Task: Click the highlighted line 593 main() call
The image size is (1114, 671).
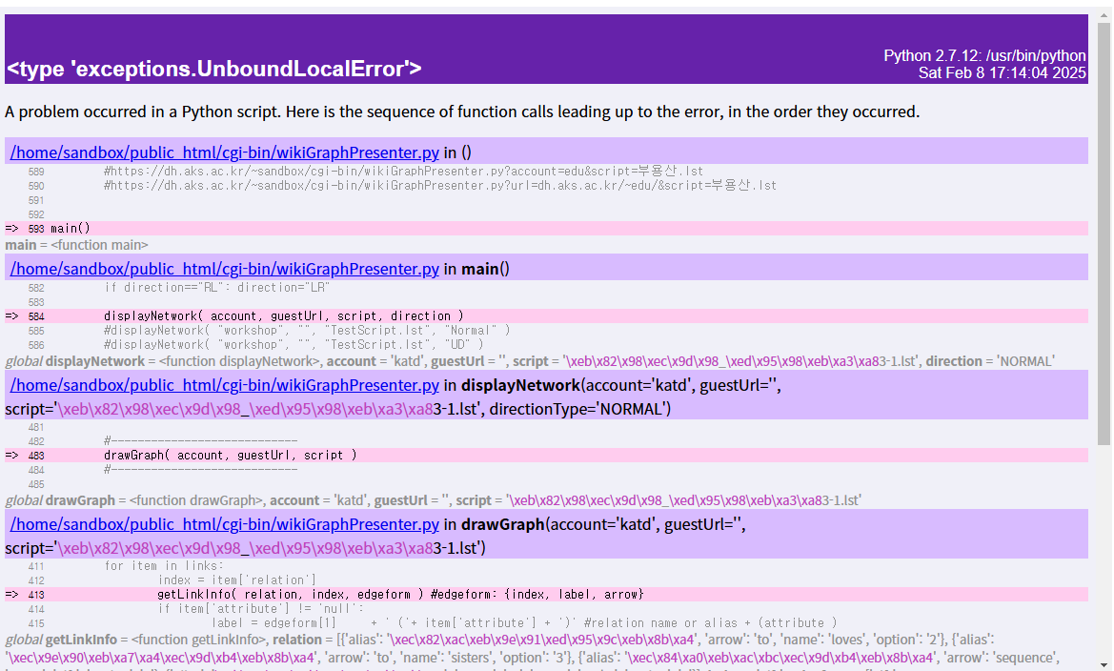Action: tap(70, 229)
